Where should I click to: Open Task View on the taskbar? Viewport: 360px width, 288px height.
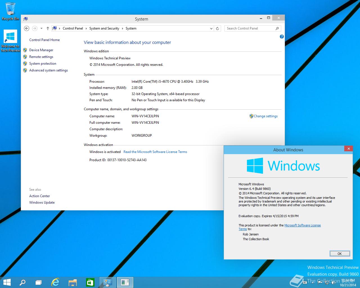(39, 282)
